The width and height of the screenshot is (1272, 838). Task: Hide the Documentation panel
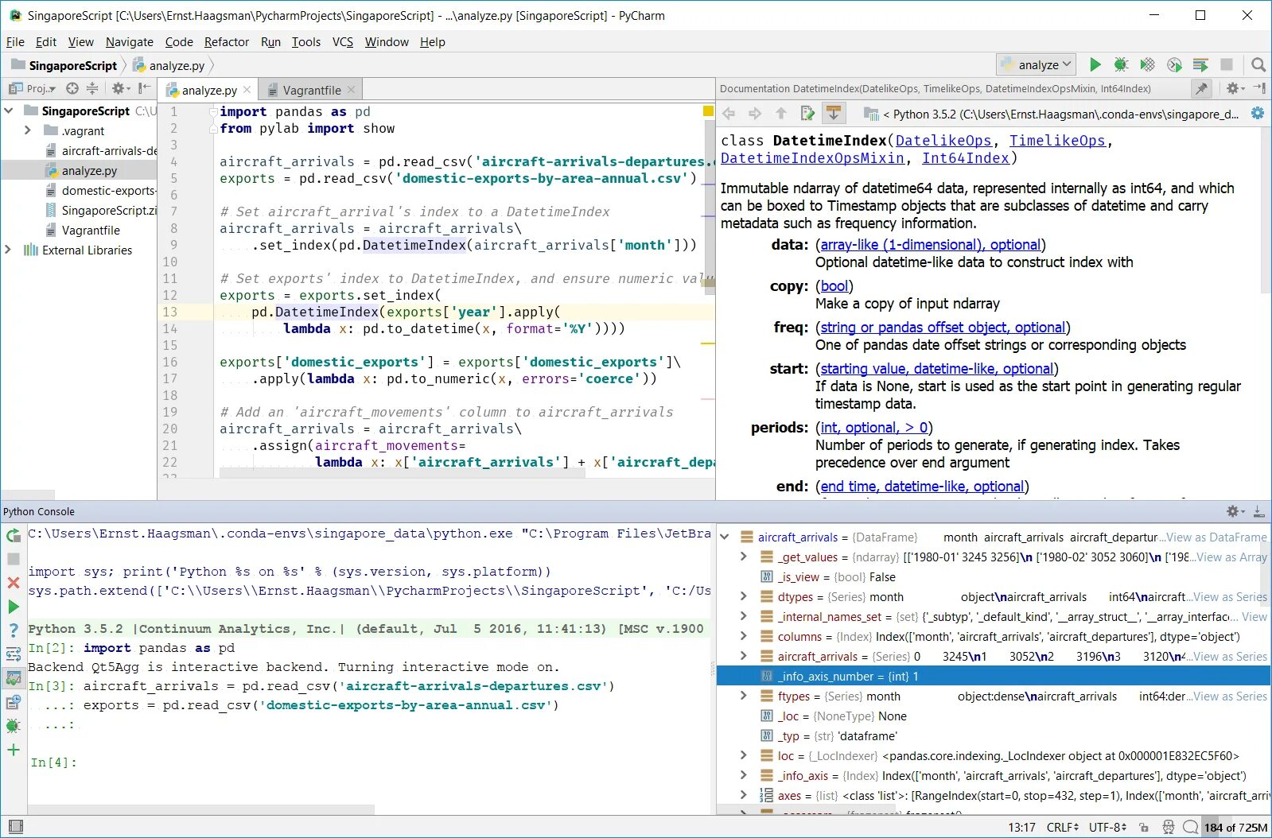click(1258, 88)
